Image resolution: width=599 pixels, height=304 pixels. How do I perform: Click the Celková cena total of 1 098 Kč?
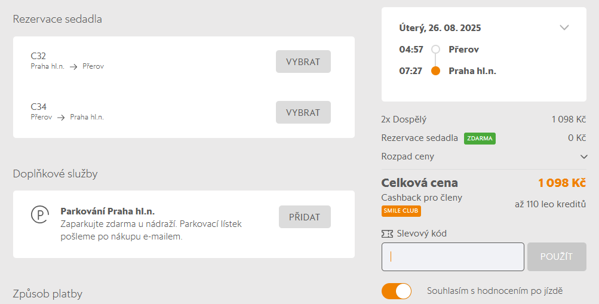(x=561, y=183)
